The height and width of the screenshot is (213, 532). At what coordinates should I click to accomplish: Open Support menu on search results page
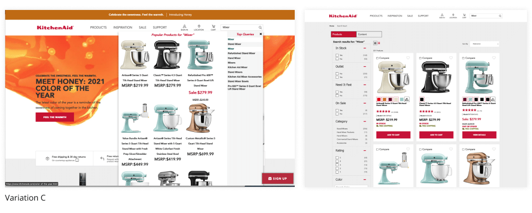(x=423, y=16)
